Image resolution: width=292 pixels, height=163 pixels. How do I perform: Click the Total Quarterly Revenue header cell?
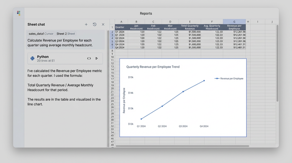point(190,27)
